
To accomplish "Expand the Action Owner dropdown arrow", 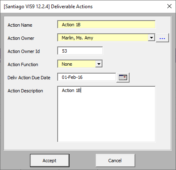I will click(151, 38).
